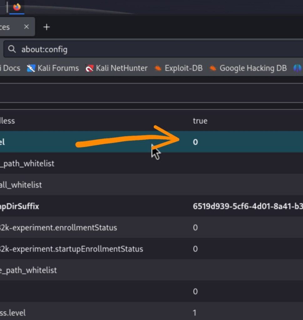
Task: Open a new tab with the plus button
Action: [x=47, y=27]
